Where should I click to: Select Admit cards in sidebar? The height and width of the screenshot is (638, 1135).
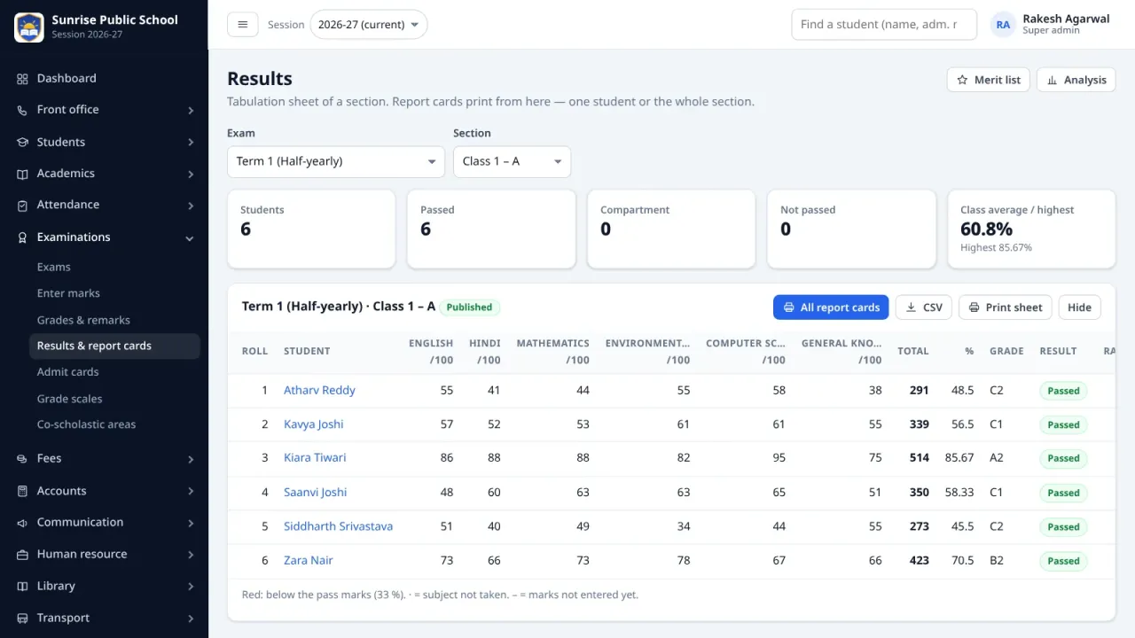67,372
